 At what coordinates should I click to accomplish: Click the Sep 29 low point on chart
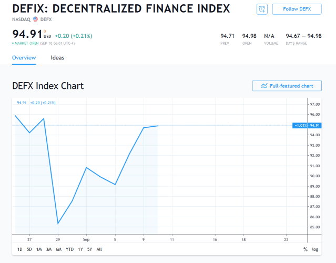click(58, 224)
